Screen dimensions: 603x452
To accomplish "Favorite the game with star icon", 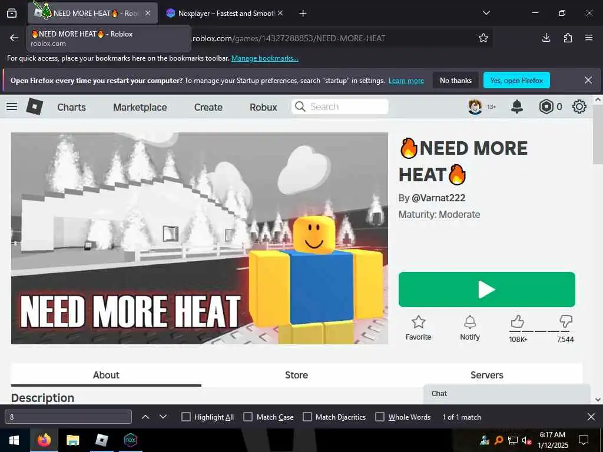I will pos(419,328).
